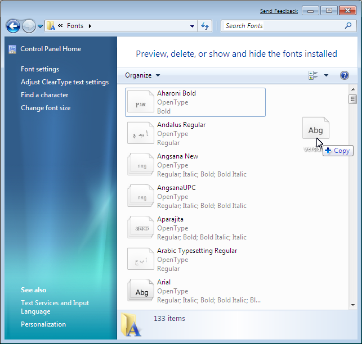Click the Back navigation arrow button
The width and height of the screenshot is (362, 344).
13,26
